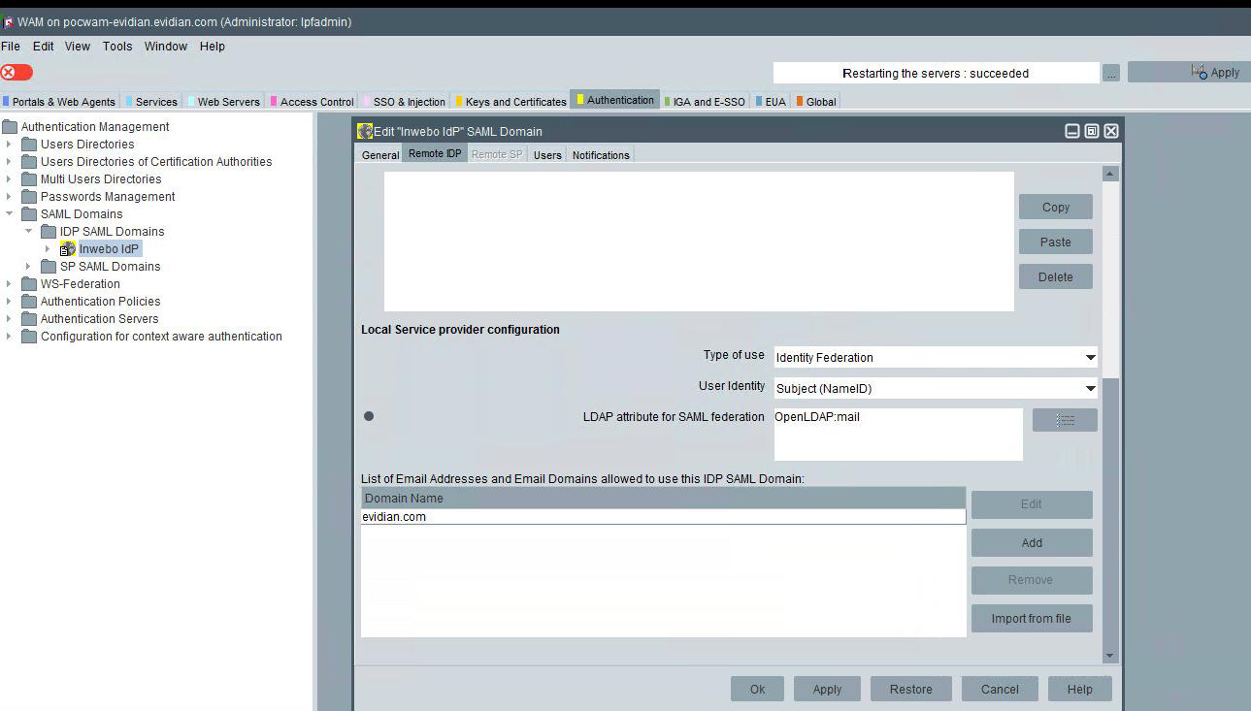Click the Import from file button
This screenshot has height=711, width=1251.
tap(1031, 619)
